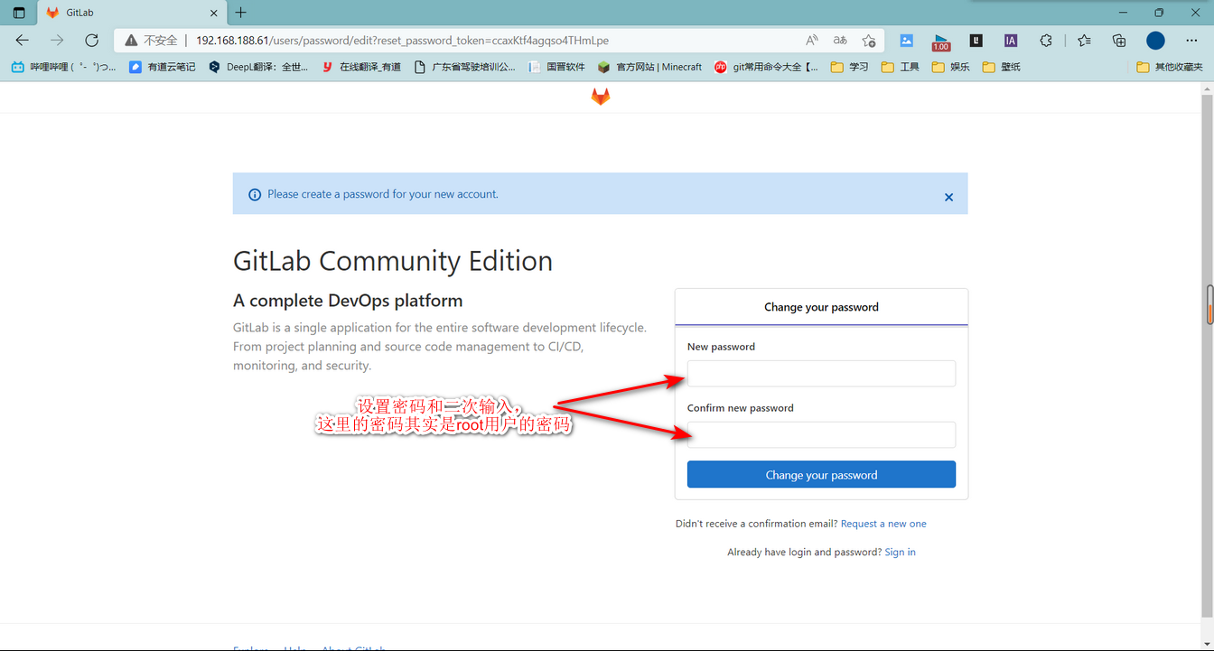
Task: Click inside the New password field
Action: [x=820, y=373]
